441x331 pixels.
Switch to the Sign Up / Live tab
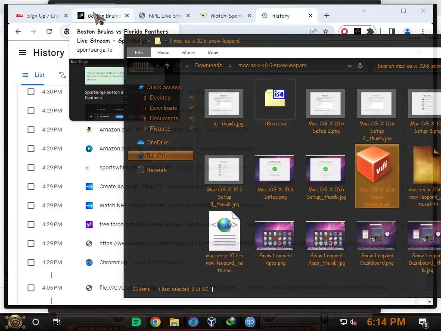[42, 16]
